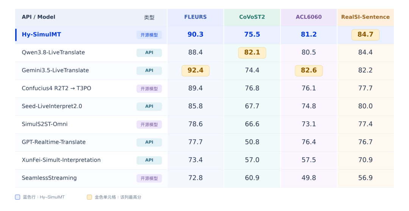Image resolution: width=409 pixels, height=211 pixels.
Task: Click the gold legend swatch 该列最高分
Action: click(x=89, y=197)
